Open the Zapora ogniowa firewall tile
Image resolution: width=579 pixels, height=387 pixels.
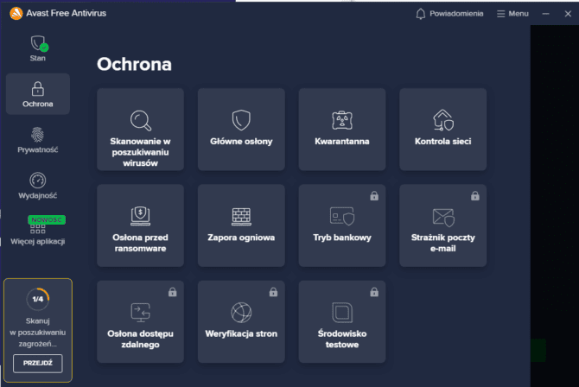pyautogui.click(x=241, y=225)
